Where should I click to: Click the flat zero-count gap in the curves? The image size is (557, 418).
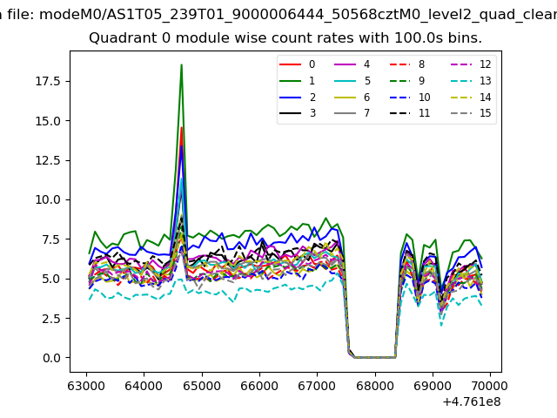372,356
